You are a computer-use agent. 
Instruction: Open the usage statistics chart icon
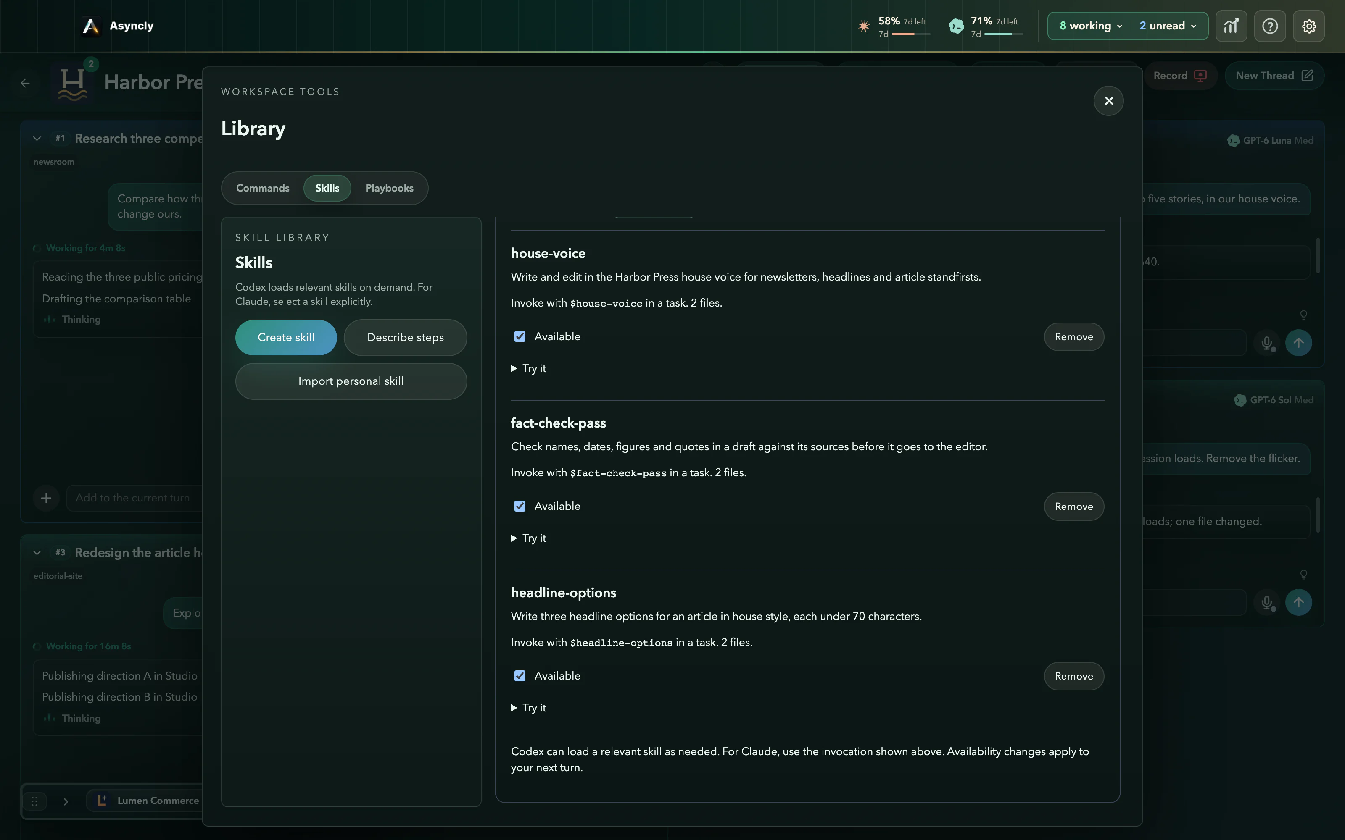click(1231, 26)
